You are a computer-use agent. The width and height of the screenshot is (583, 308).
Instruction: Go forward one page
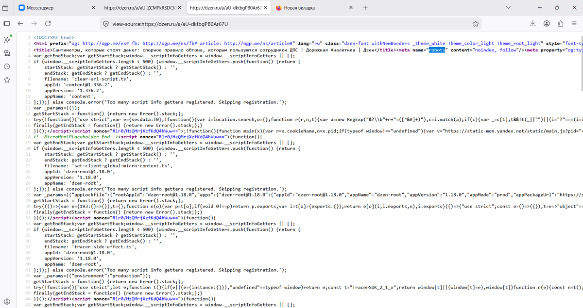click(x=34, y=23)
